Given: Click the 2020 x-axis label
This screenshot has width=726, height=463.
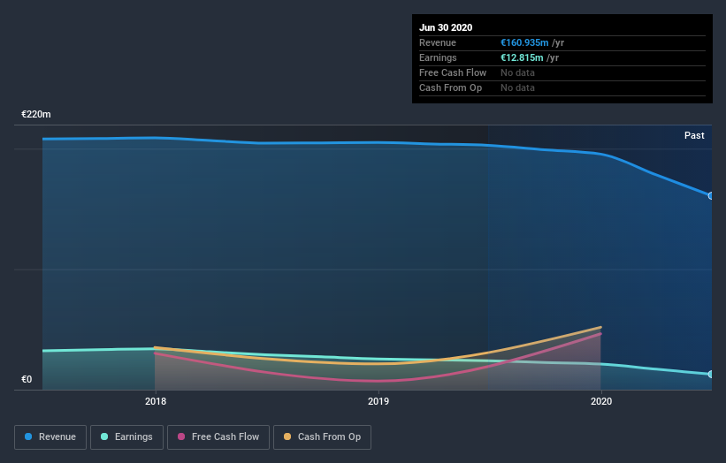Looking at the screenshot, I should pos(601,401).
